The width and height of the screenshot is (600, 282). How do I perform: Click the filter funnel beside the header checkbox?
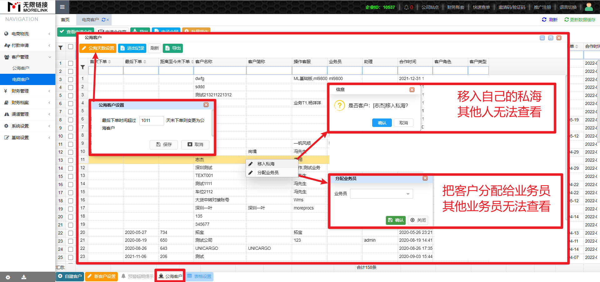[x=61, y=48]
